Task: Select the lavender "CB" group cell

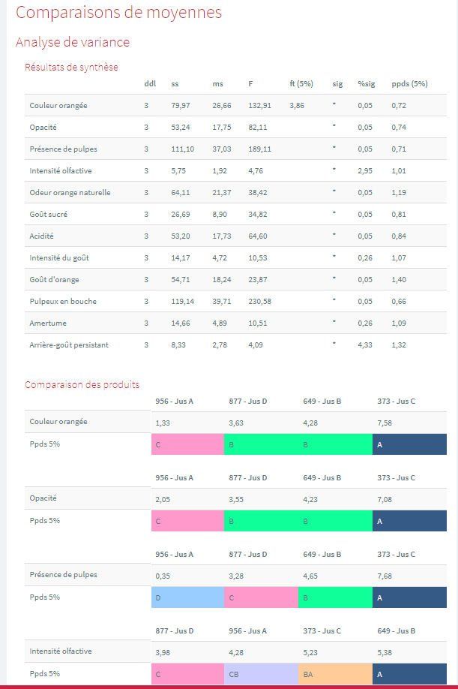Action: 261,674
